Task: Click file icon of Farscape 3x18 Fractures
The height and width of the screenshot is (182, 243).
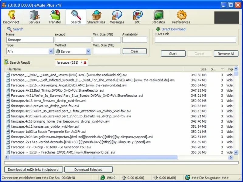Action: (x=8, y=152)
